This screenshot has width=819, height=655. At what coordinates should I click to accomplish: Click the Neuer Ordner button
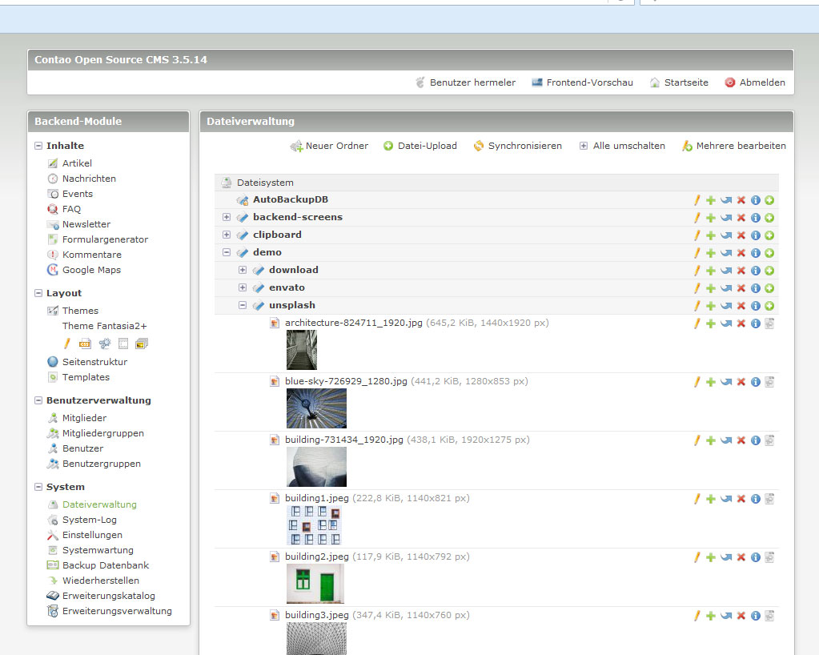tap(329, 146)
